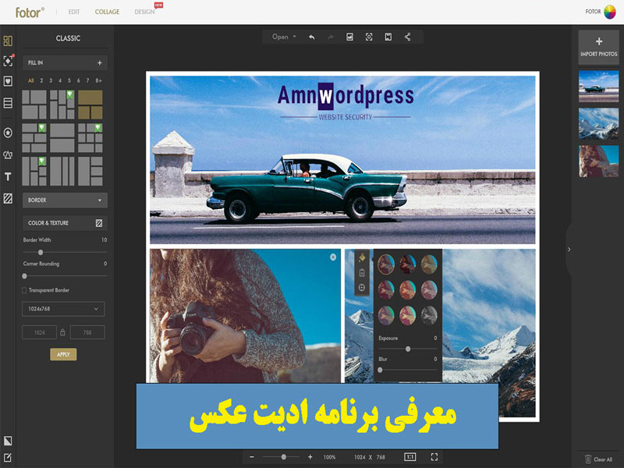
Task: Click the bottom-left feedback edit icon
Action: (8, 458)
